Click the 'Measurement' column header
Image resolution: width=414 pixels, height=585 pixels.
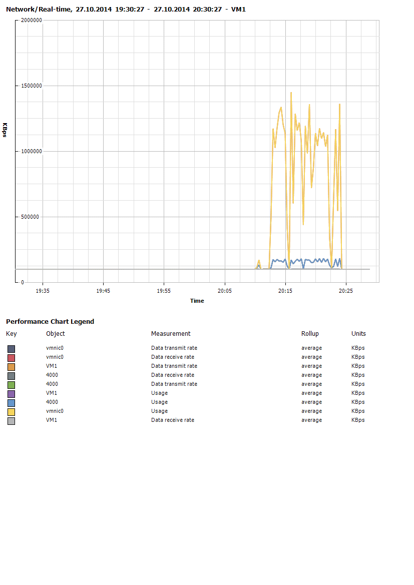[171, 334]
